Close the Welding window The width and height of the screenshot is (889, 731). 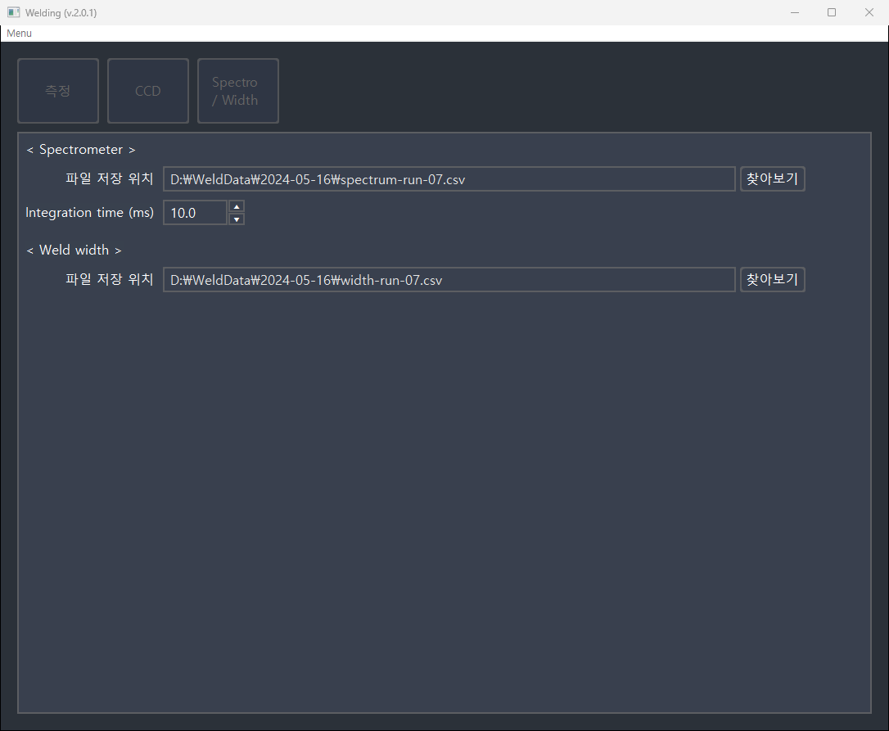[x=869, y=12]
